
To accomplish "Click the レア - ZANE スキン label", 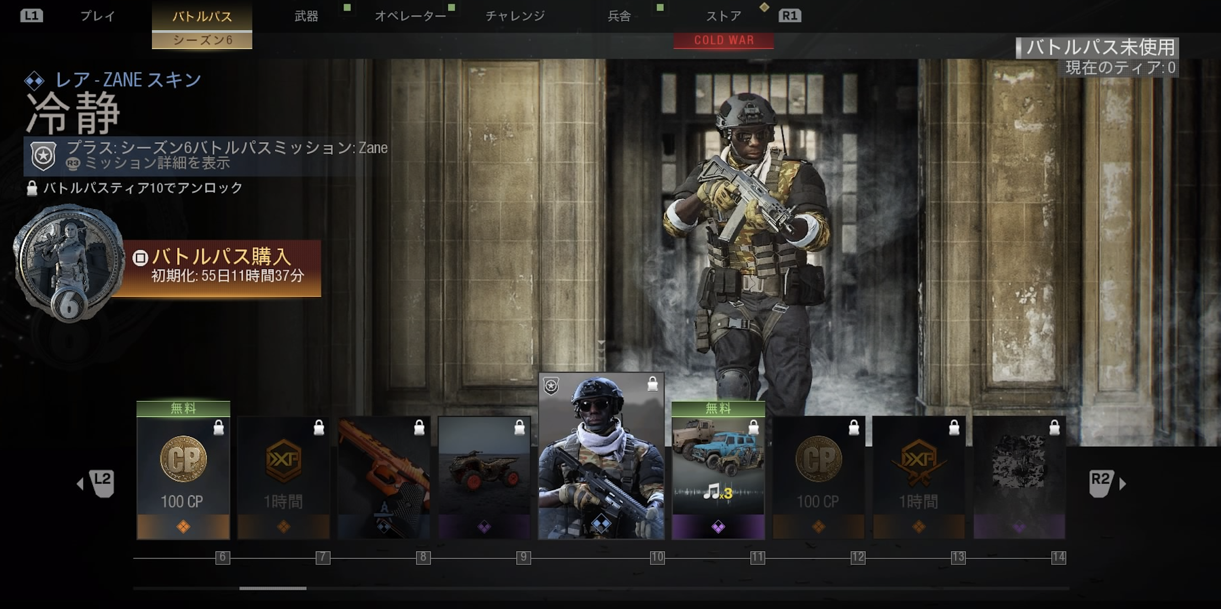I will (127, 80).
